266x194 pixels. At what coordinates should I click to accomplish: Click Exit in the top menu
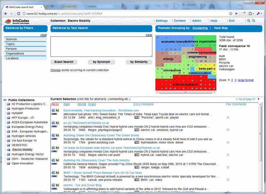[232, 21]
